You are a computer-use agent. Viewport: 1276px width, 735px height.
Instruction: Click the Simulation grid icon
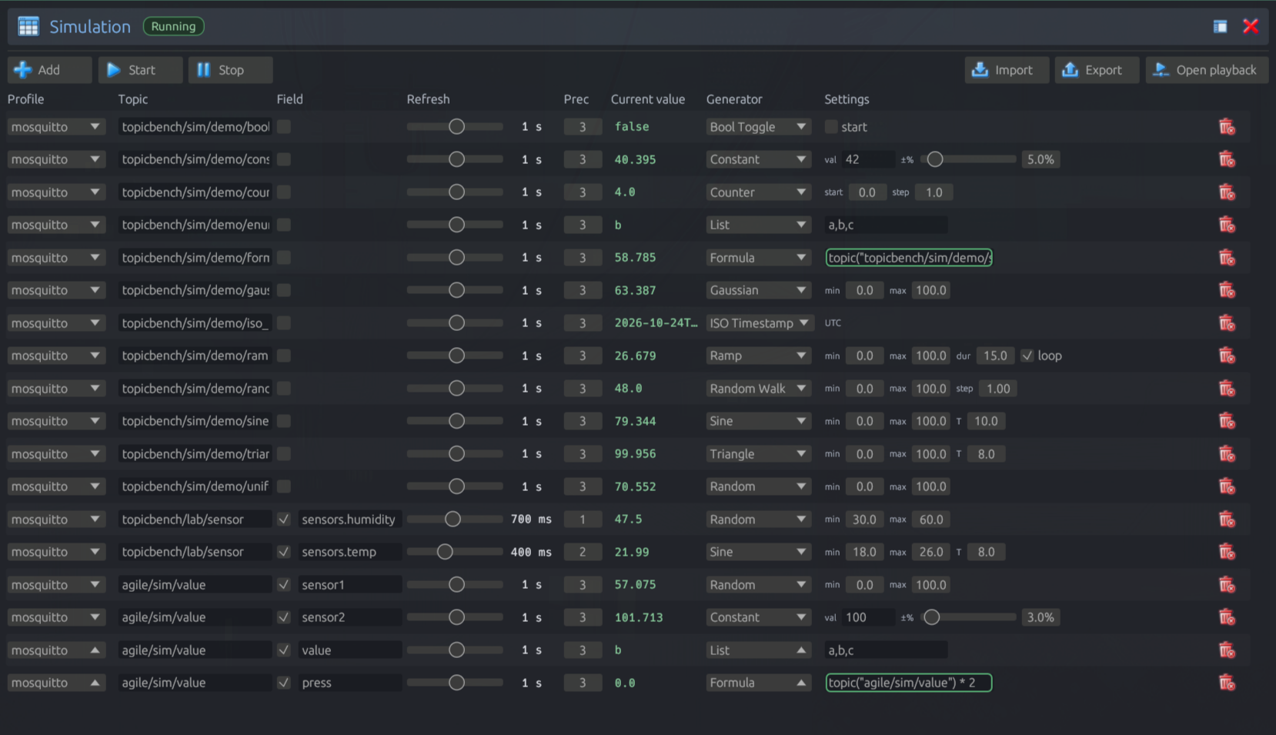28,26
